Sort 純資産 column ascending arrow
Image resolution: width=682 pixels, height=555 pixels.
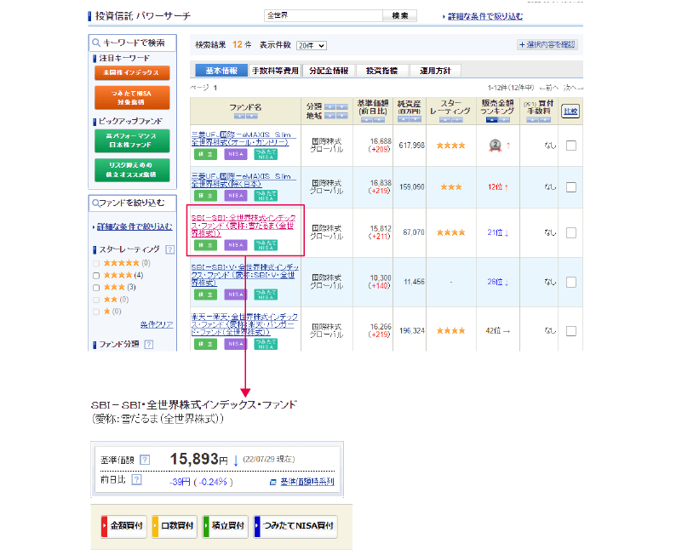[404, 118]
